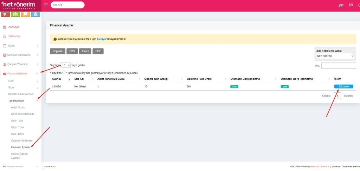Open the envelope messages icon
Screen dimensions: 360x171
point(351,5)
